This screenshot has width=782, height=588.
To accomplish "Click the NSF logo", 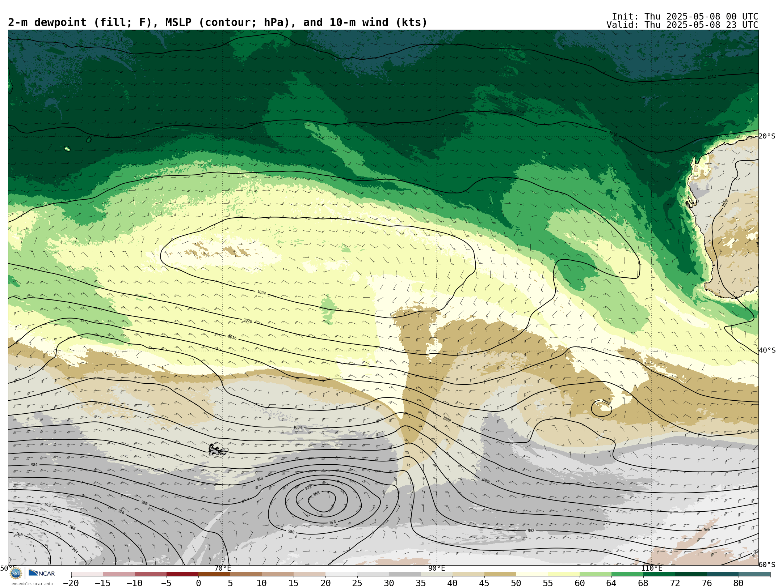I will coord(16,573).
